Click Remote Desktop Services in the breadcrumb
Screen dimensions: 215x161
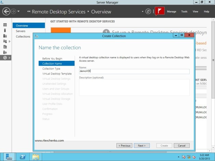[59, 12]
